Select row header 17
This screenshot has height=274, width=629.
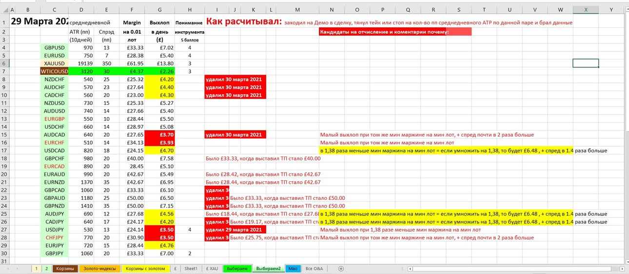(x=4, y=151)
